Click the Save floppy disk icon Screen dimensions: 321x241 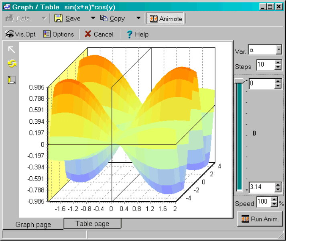click(x=59, y=18)
